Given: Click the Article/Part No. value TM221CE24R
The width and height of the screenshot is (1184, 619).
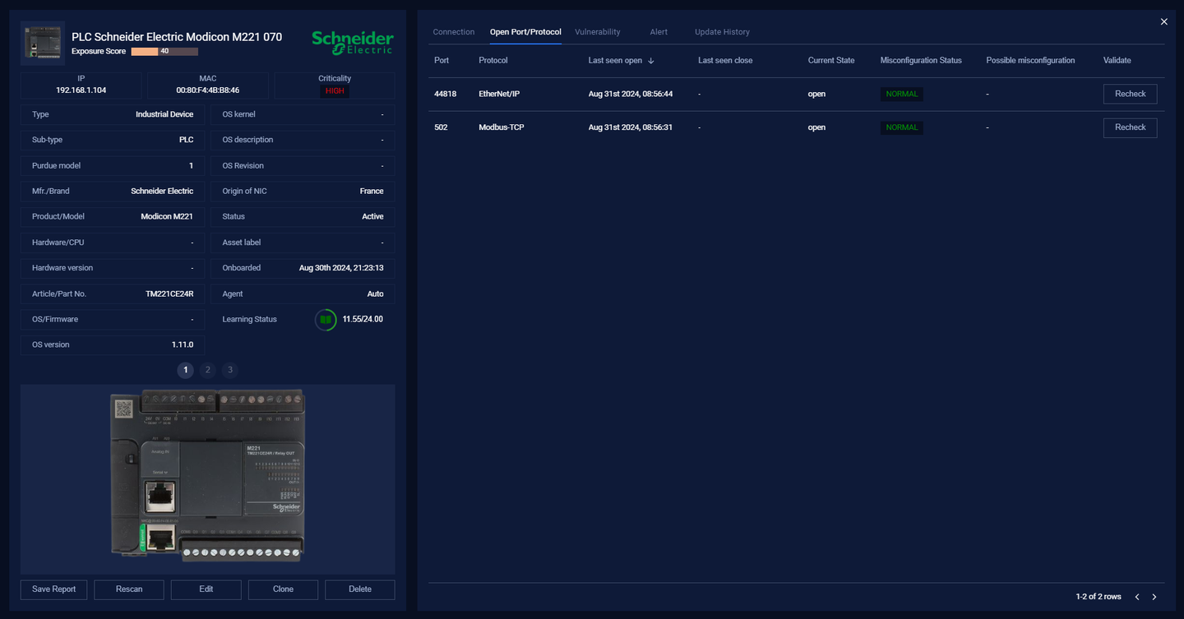Looking at the screenshot, I should (169, 294).
